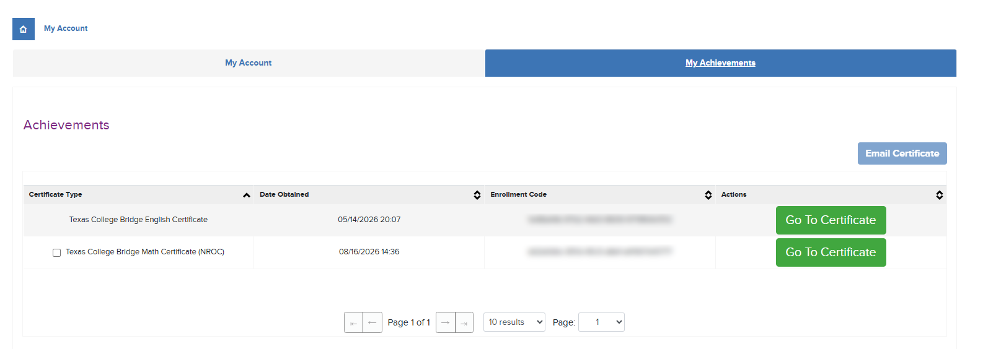Image resolution: width=983 pixels, height=349 pixels.
Task: Click the Page 1 of 1 label
Action: pyautogui.click(x=409, y=322)
